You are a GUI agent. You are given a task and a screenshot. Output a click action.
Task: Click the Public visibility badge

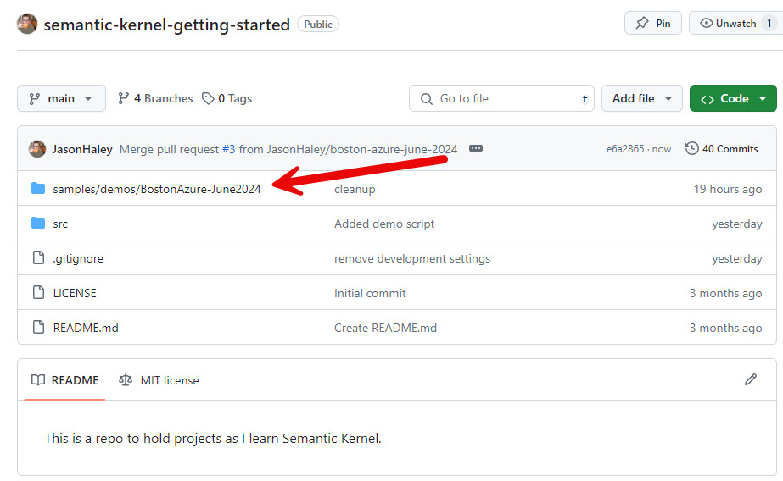pyautogui.click(x=318, y=24)
